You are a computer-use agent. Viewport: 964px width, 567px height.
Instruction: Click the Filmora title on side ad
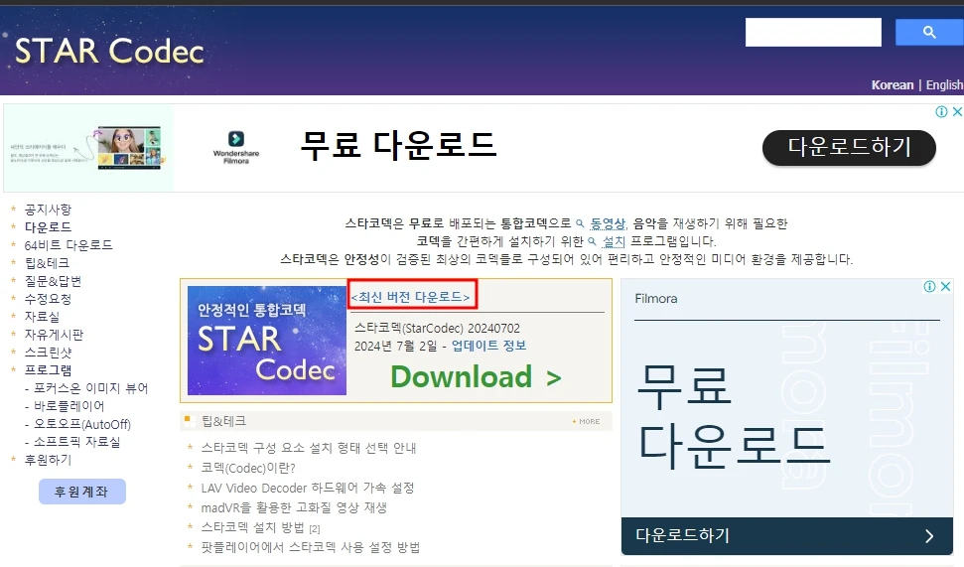(656, 299)
